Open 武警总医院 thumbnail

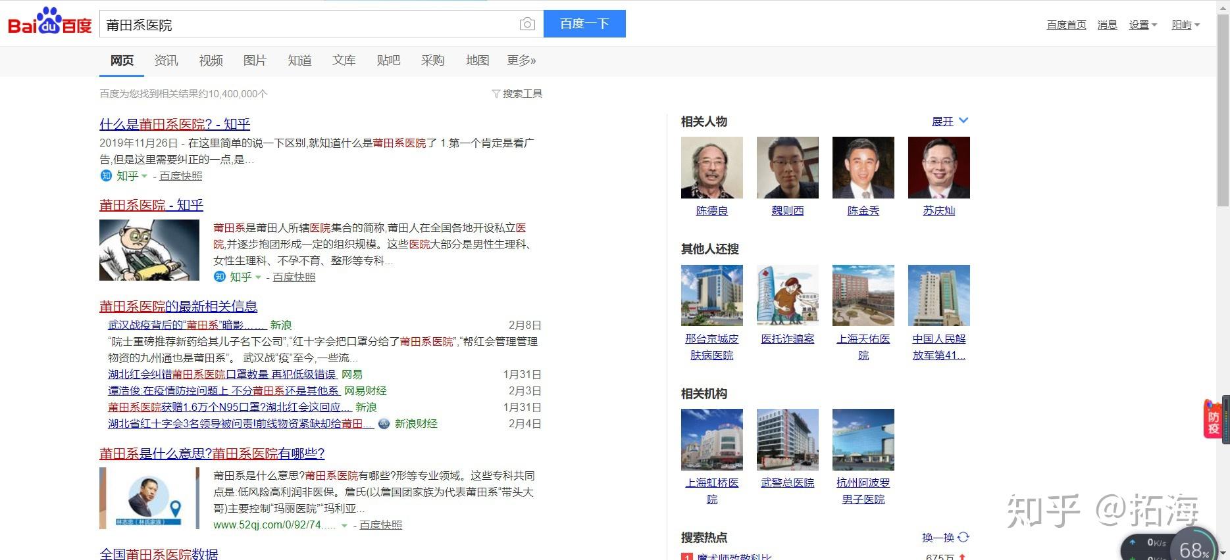[788, 440]
